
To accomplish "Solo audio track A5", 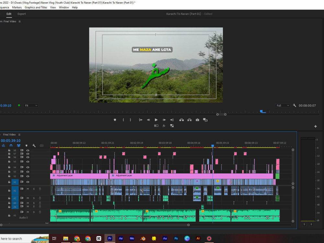I will (34, 212).
